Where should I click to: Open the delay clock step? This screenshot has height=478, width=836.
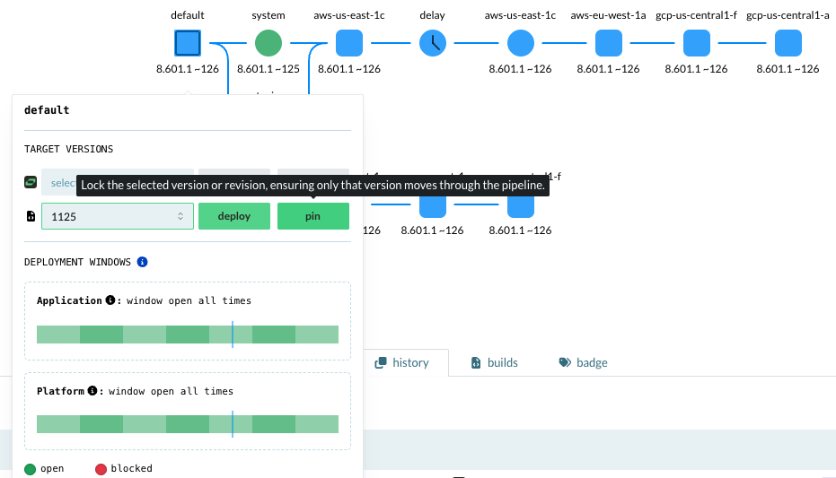(433, 43)
